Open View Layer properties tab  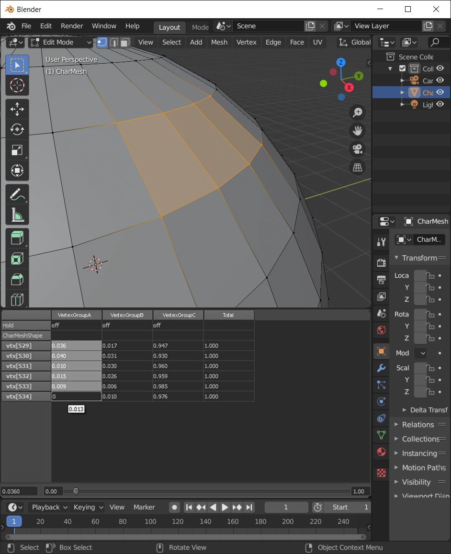pyautogui.click(x=381, y=296)
